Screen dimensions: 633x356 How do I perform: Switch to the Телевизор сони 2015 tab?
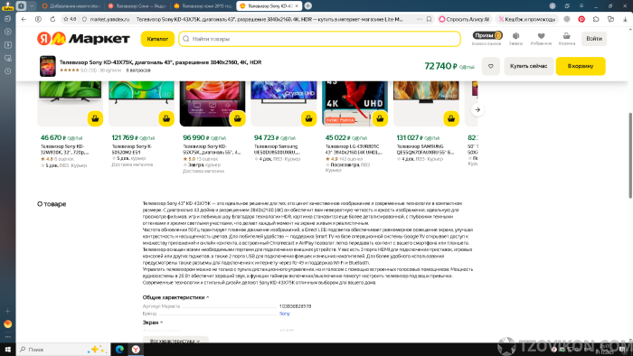coord(203,6)
